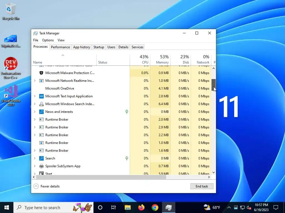Select the Windows 11 image file on desktop
Viewport: 285px width, 213px height.
[11, 41]
